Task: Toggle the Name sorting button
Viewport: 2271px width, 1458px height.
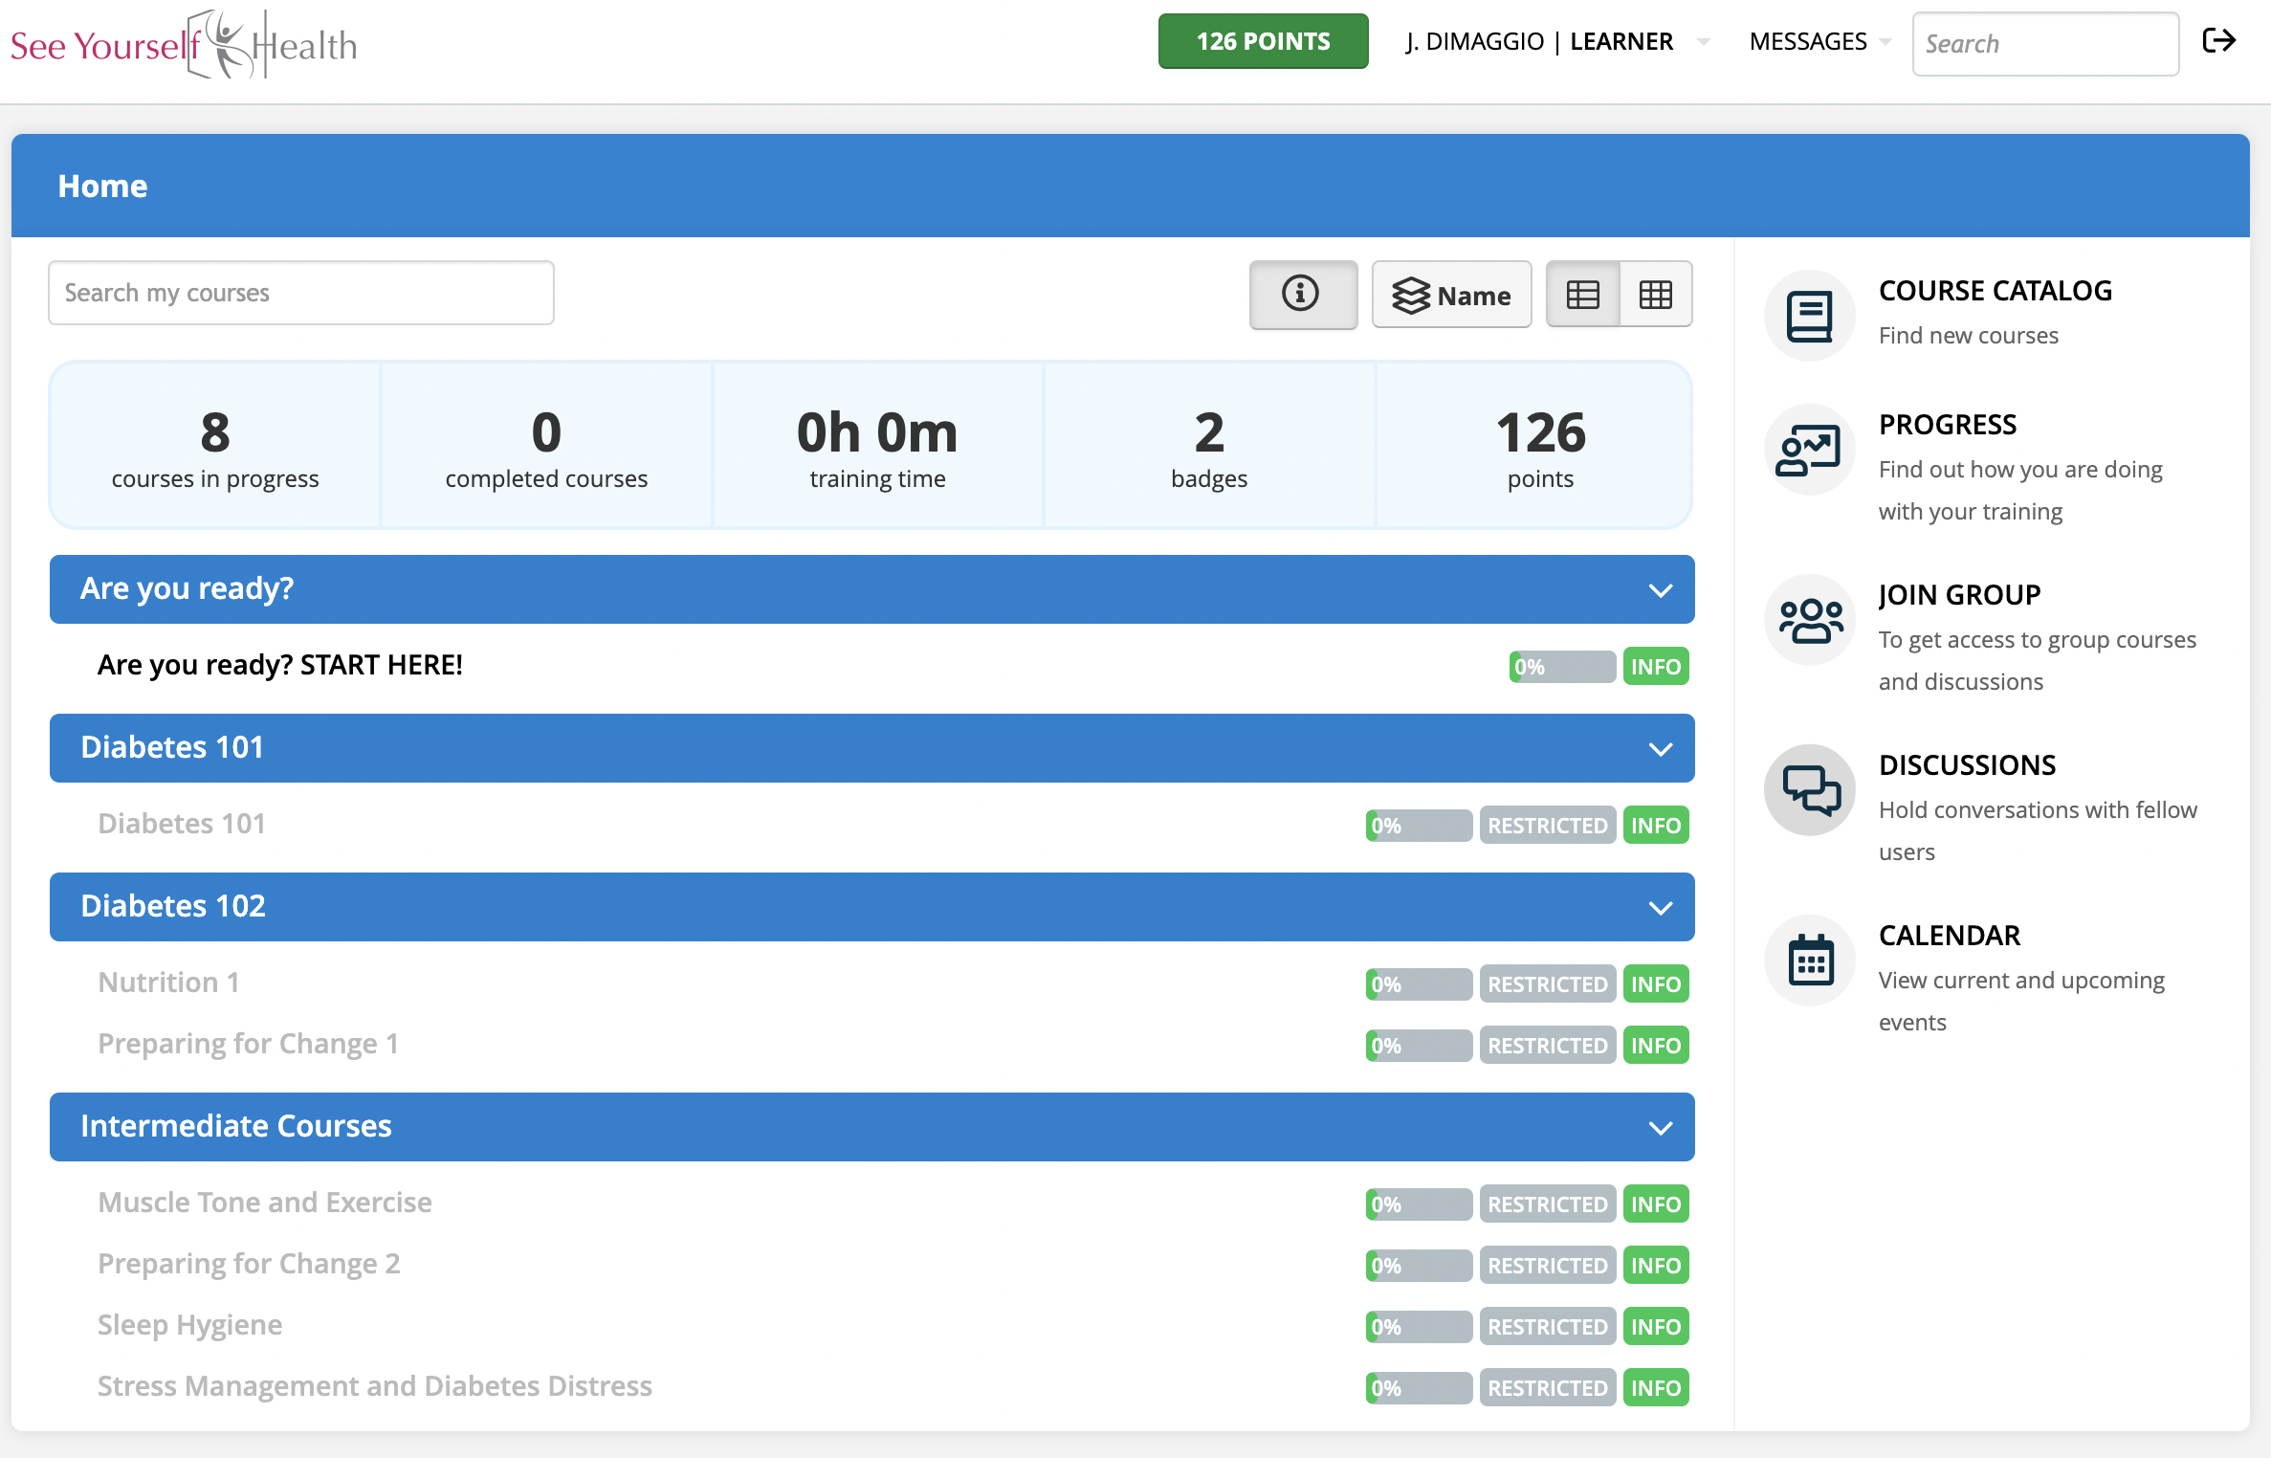Action: point(1451,295)
